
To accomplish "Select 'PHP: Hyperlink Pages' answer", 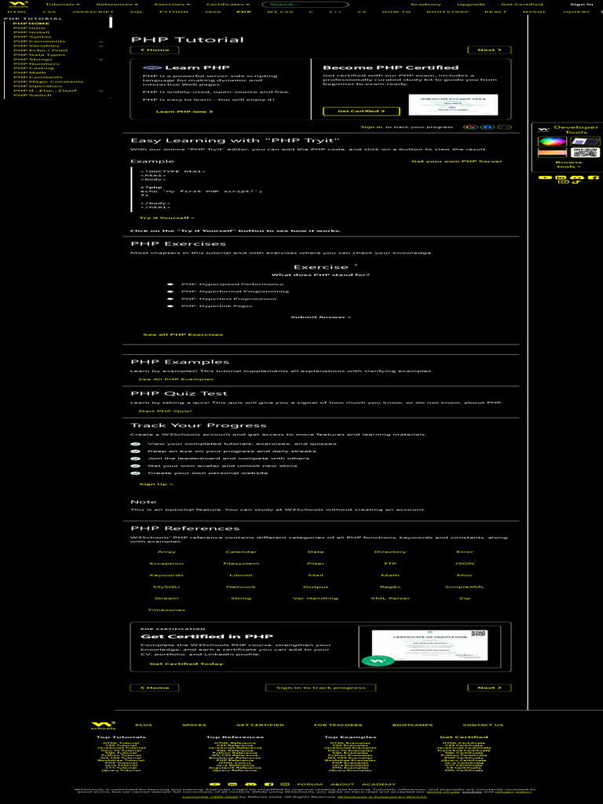I will (x=170, y=305).
